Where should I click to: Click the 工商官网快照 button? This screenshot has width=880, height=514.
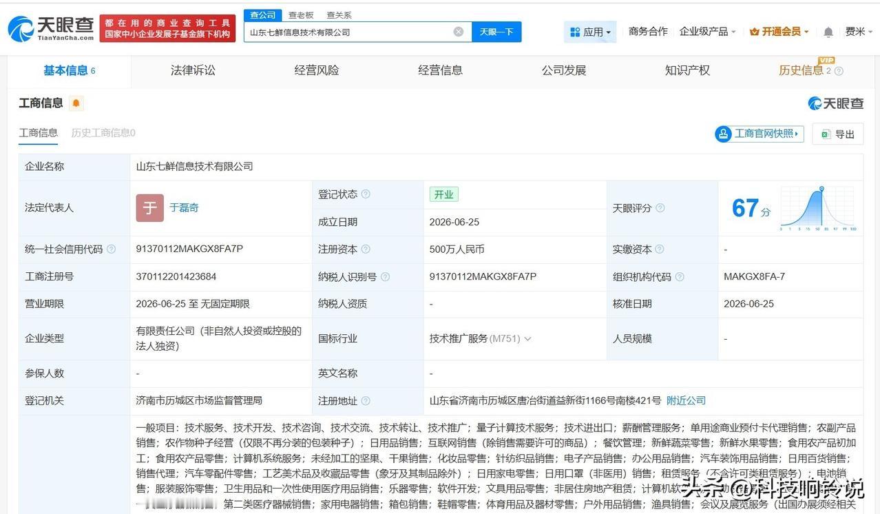(759, 134)
